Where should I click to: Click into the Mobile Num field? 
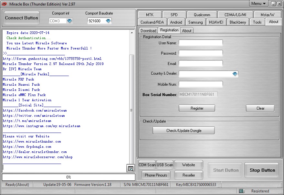tap(201, 84)
